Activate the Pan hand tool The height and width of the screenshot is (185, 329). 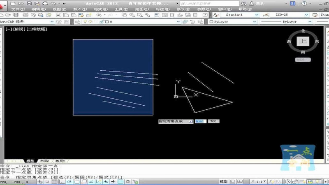[125, 15]
